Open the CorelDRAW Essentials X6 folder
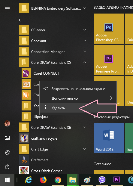The height and width of the screenshot is (186, 133). [x=53, y=127]
